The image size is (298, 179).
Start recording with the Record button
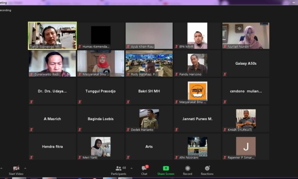point(188,168)
